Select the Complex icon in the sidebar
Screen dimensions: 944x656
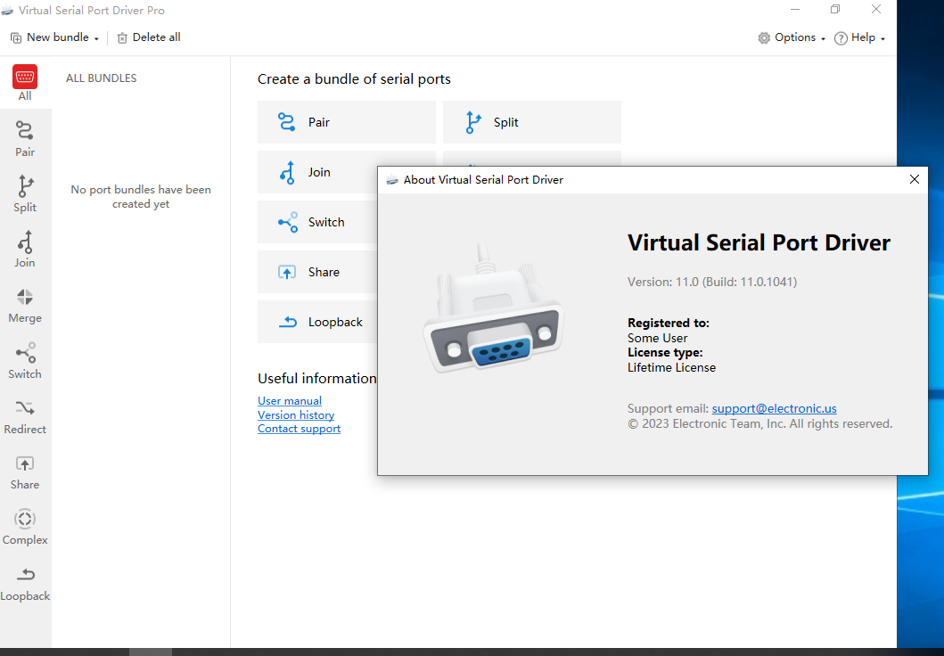[x=24, y=526]
